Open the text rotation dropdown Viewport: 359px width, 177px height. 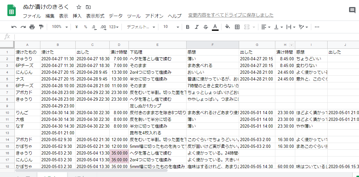coord(303,27)
